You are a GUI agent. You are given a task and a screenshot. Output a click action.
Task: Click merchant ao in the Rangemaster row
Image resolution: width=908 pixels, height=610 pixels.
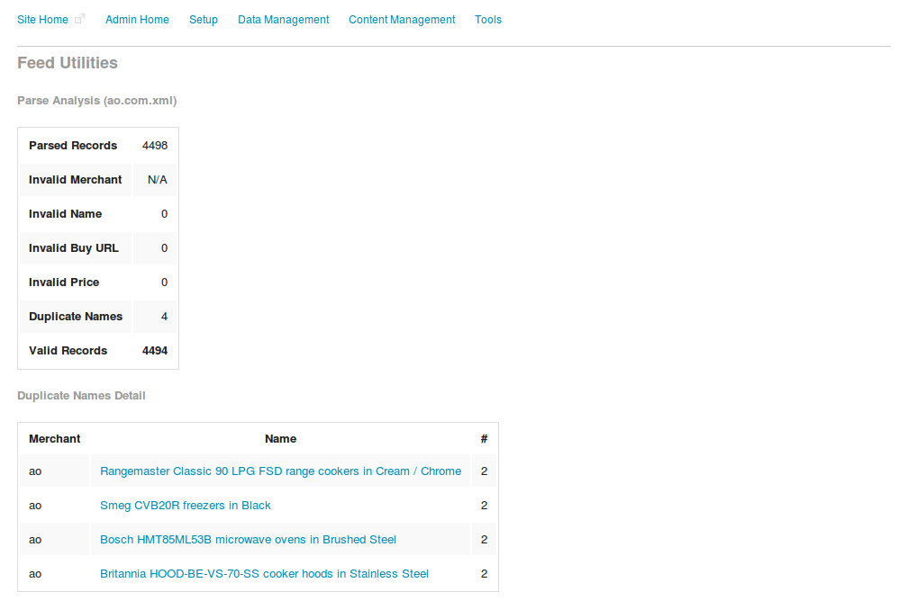pyautogui.click(x=35, y=471)
